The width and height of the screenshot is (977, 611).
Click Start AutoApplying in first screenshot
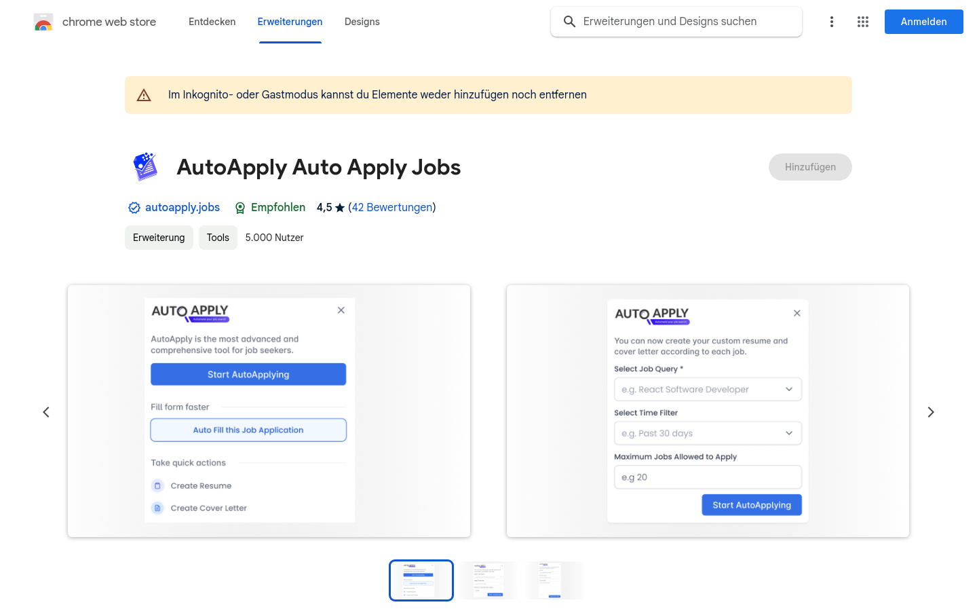[248, 374]
